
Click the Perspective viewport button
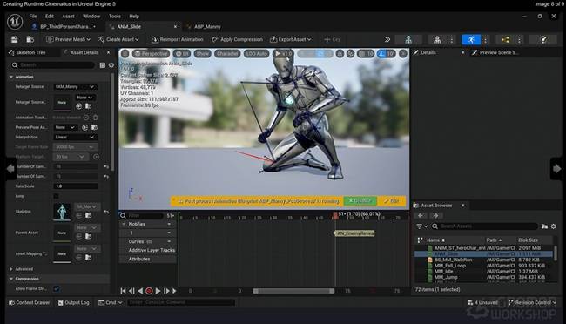click(151, 53)
